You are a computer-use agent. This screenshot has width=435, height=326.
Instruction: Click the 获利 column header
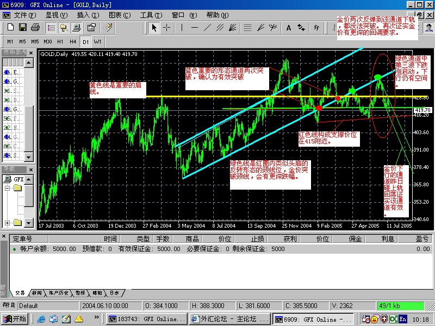(283, 239)
